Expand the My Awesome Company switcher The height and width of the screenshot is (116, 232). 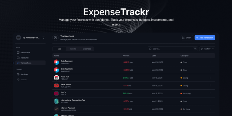43,38
